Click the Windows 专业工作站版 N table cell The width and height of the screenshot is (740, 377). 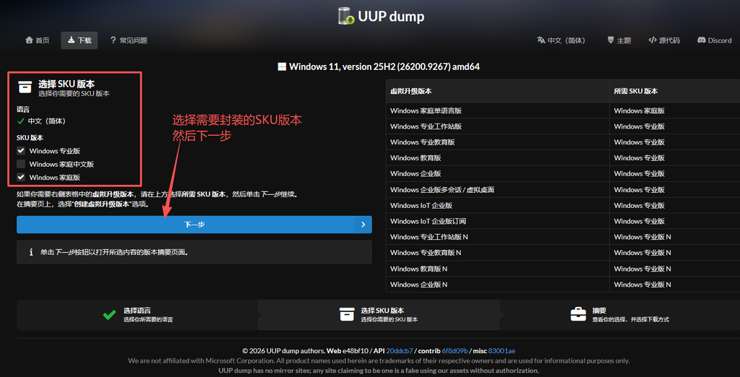(497, 237)
